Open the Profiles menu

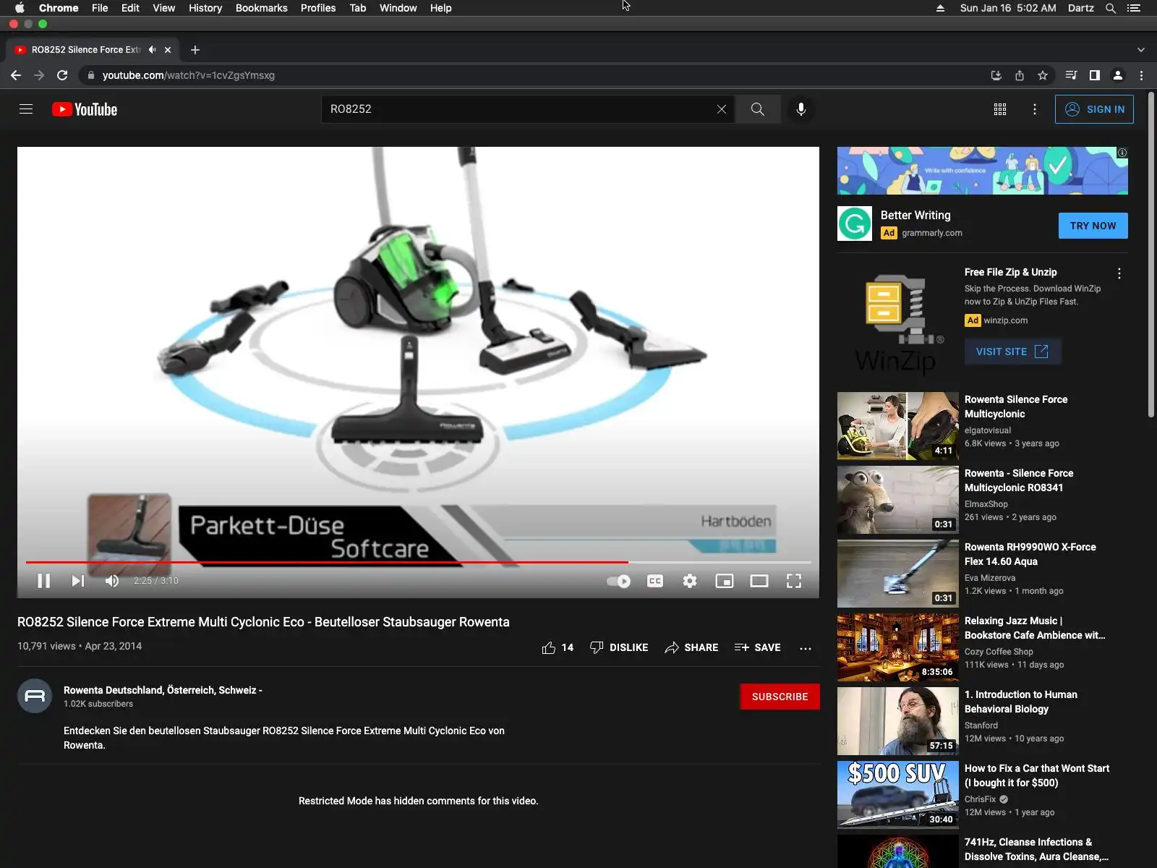click(x=318, y=8)
